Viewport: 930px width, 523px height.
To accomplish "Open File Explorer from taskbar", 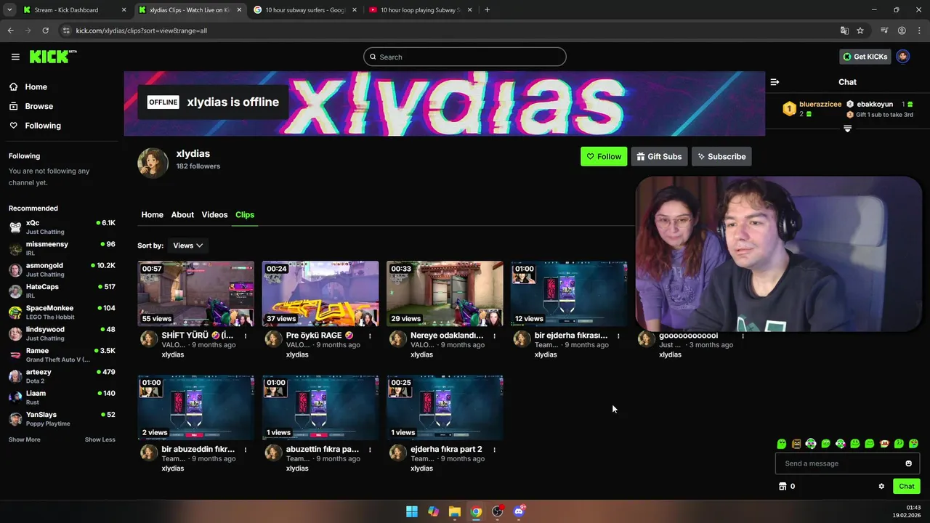I will [455, 511].
